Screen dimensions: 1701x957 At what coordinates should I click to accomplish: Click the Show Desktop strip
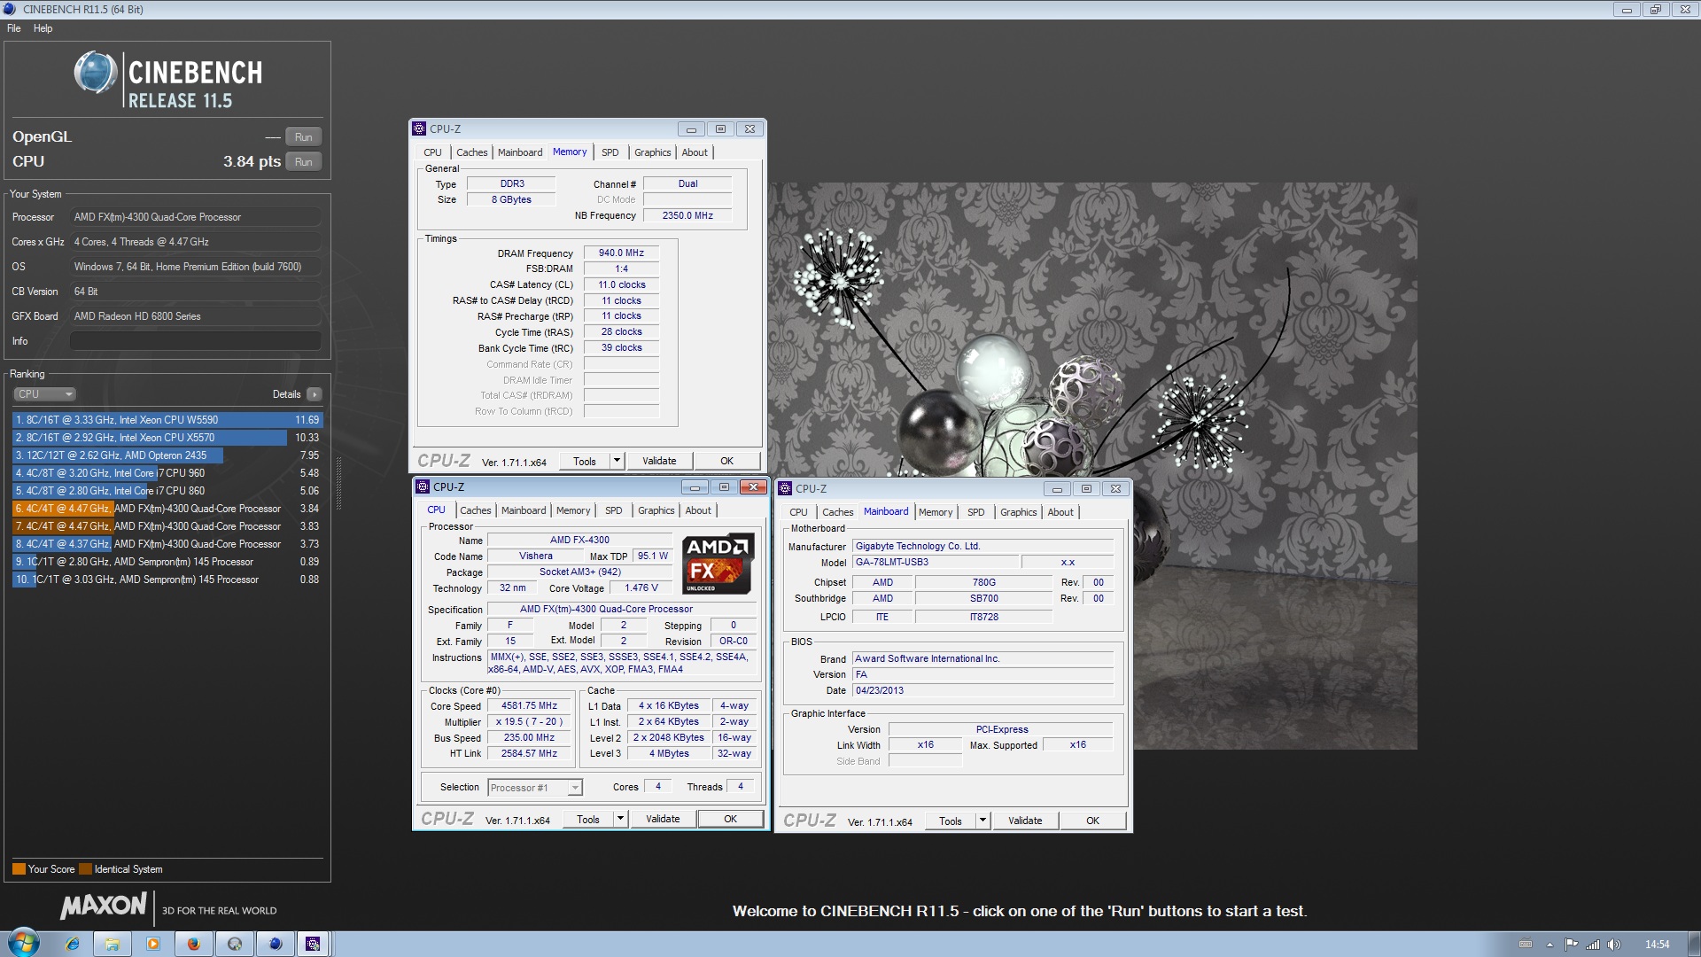click(x=1694, y=944)
